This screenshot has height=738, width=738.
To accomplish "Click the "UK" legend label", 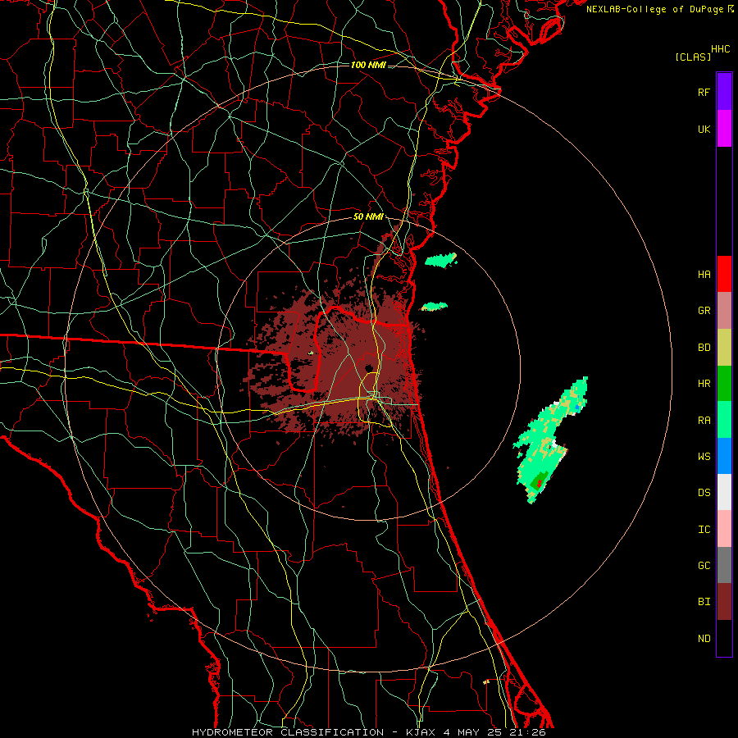I will (x=704, y=129).
